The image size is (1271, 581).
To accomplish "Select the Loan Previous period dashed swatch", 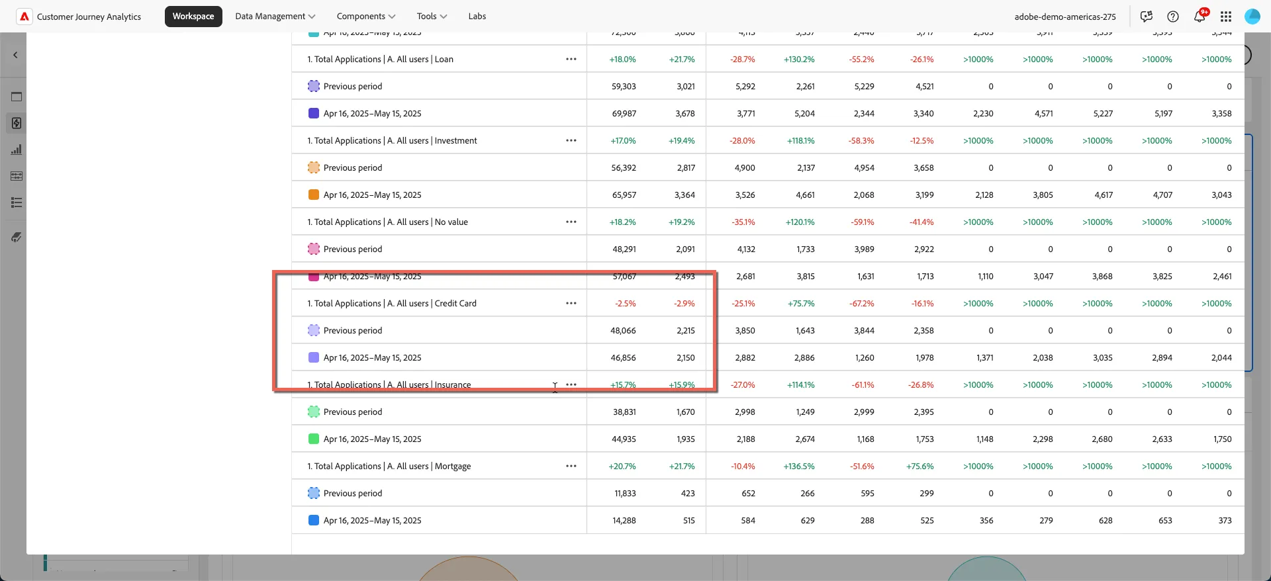I will click(x=314, y=86).
